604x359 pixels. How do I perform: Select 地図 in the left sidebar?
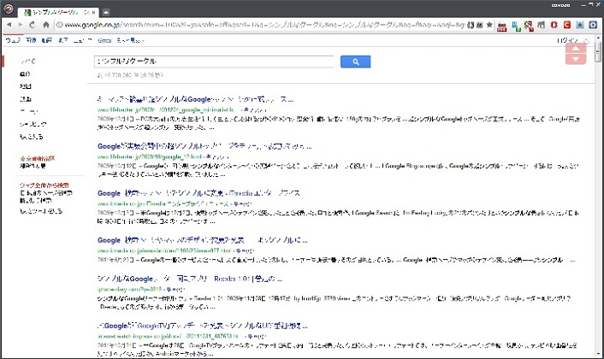click(26, 86)
